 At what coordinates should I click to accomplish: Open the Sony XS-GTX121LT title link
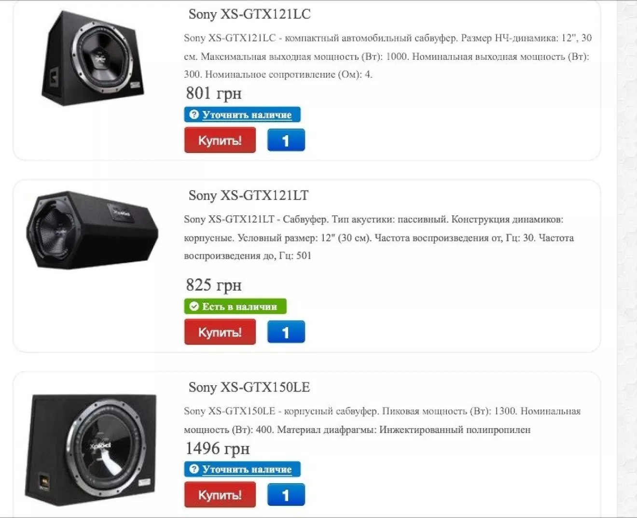[249, 196]
